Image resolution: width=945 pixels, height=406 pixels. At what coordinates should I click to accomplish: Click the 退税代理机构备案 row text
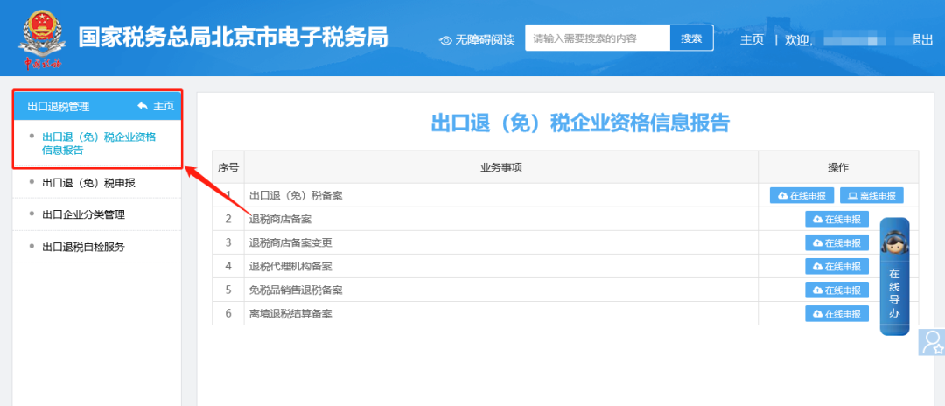[x=290, y=266]
